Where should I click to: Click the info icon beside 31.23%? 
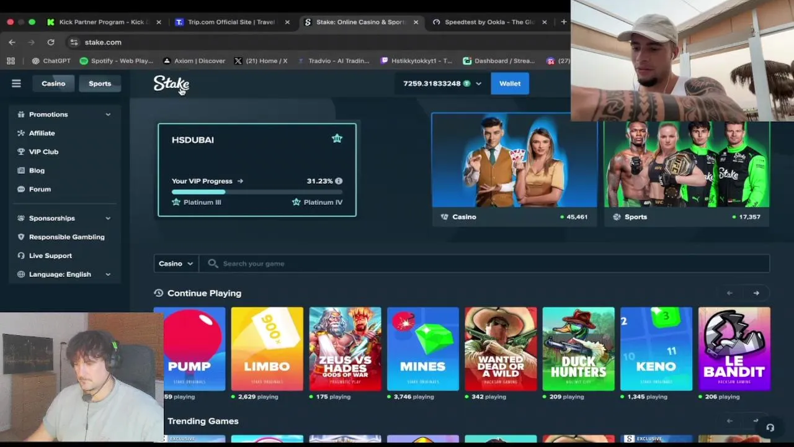pos(339,181)
